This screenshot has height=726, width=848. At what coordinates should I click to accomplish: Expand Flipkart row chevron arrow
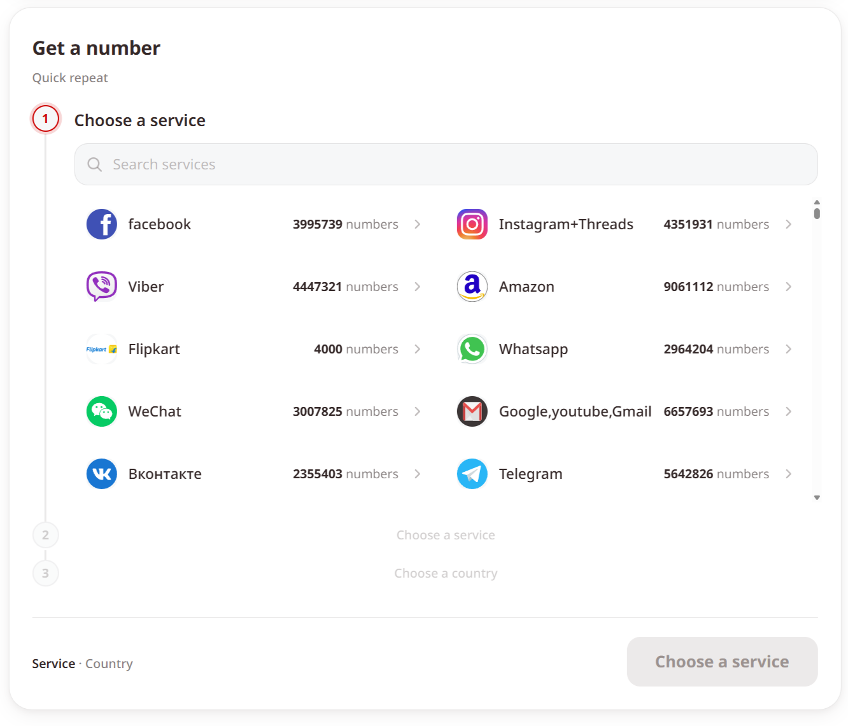pyautogui.click(x=418, y=349)
